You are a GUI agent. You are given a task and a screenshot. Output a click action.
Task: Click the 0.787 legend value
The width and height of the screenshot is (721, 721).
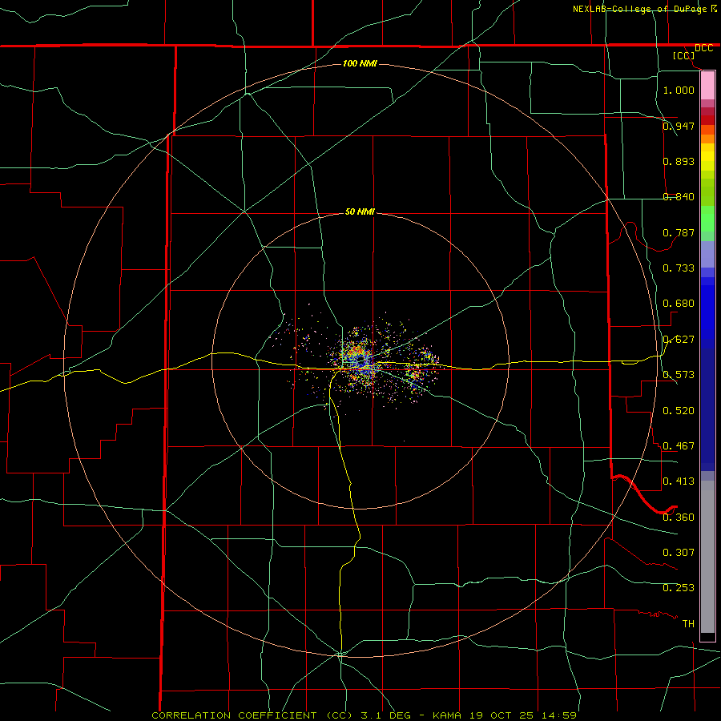coord(679,232)
